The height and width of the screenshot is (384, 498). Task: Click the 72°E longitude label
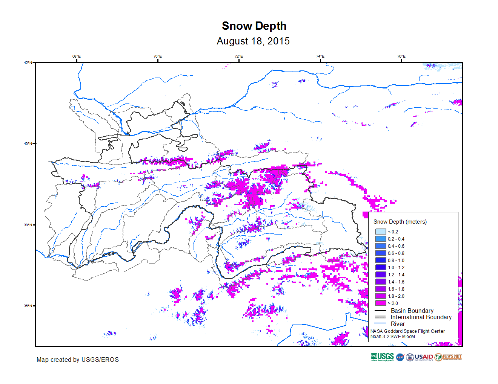point(239,56)
